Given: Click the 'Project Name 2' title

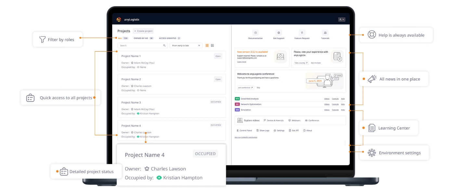Looking at the screenshot, I should pyautogui.click(x=131, y=79).
